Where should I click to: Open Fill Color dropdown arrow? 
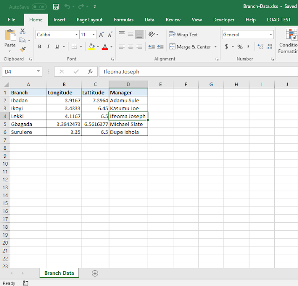98,47
